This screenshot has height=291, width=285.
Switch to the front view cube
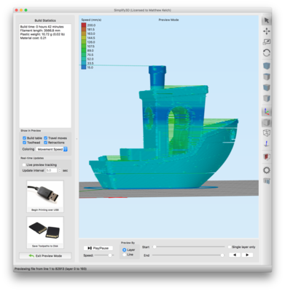pos(267,87)
